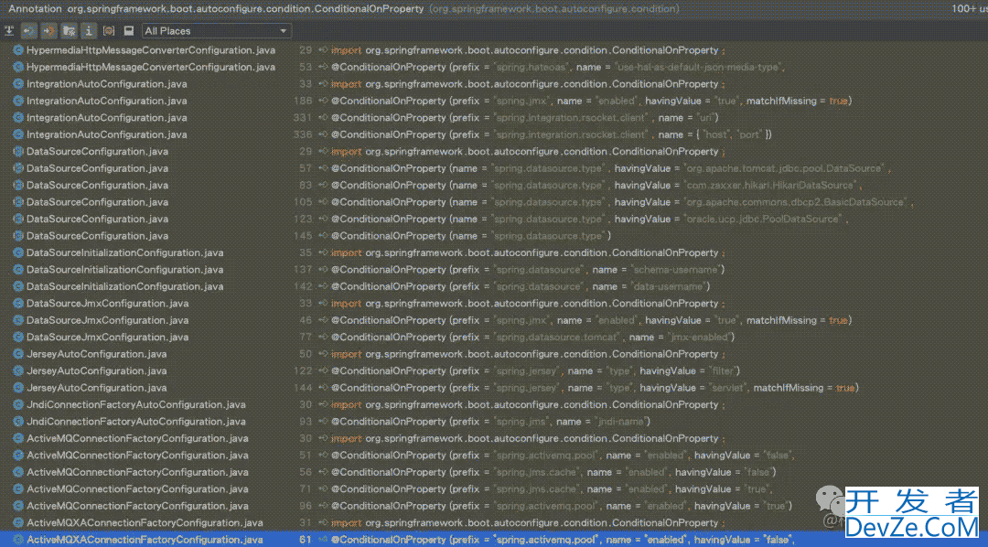Toggle the read access filter (blue arrow) button
Screen dimensions: 988x547
click(29, 31)
